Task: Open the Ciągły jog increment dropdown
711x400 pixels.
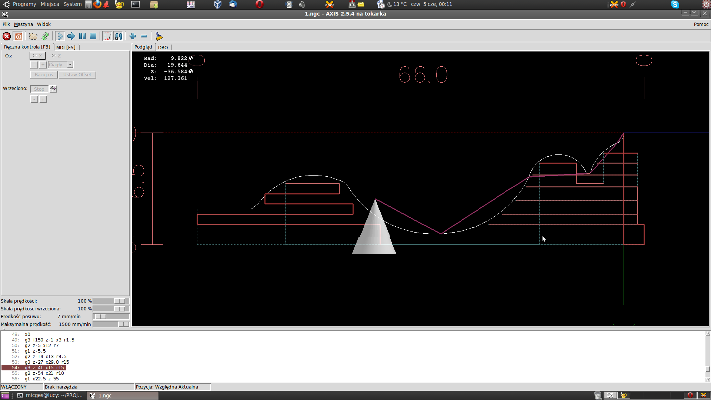Action: pyautogui.click(x=70, y=65)
